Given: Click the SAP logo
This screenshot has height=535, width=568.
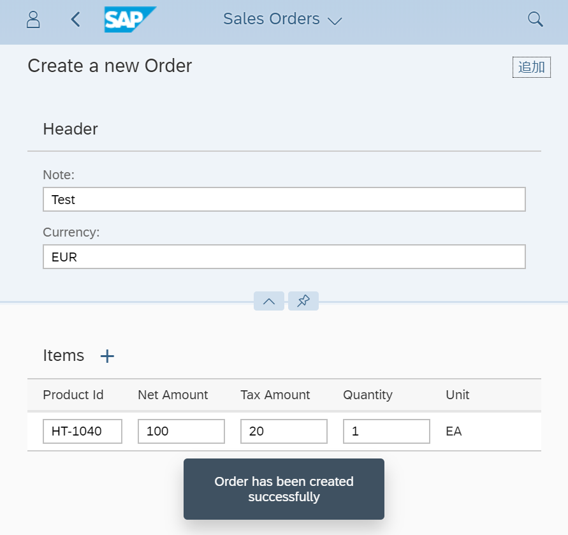Looking at the screenshot, I should pos(130,20).
